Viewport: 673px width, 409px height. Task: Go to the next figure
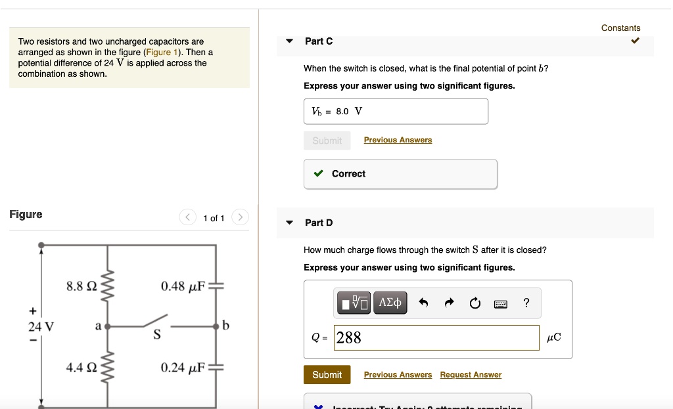point(241,217)
